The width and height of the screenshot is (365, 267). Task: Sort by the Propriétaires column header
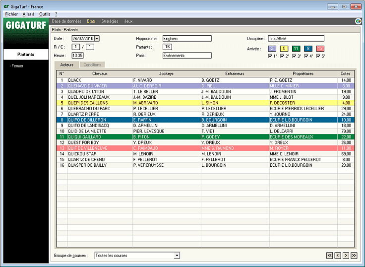303,73
